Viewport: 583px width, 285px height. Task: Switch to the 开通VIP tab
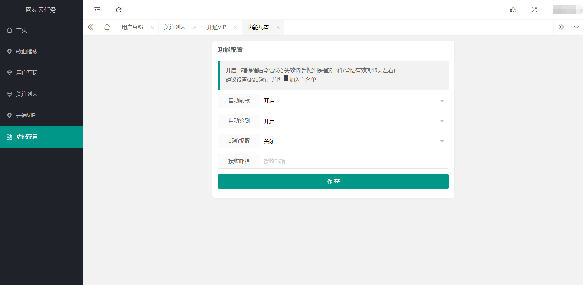coord(216,27)
